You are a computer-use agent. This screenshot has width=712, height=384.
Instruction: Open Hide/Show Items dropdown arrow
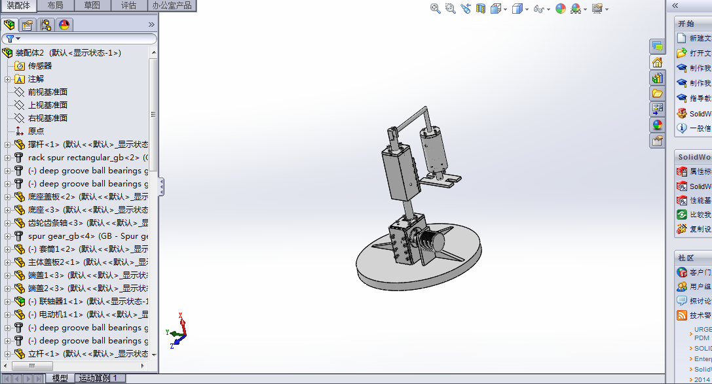548,10
